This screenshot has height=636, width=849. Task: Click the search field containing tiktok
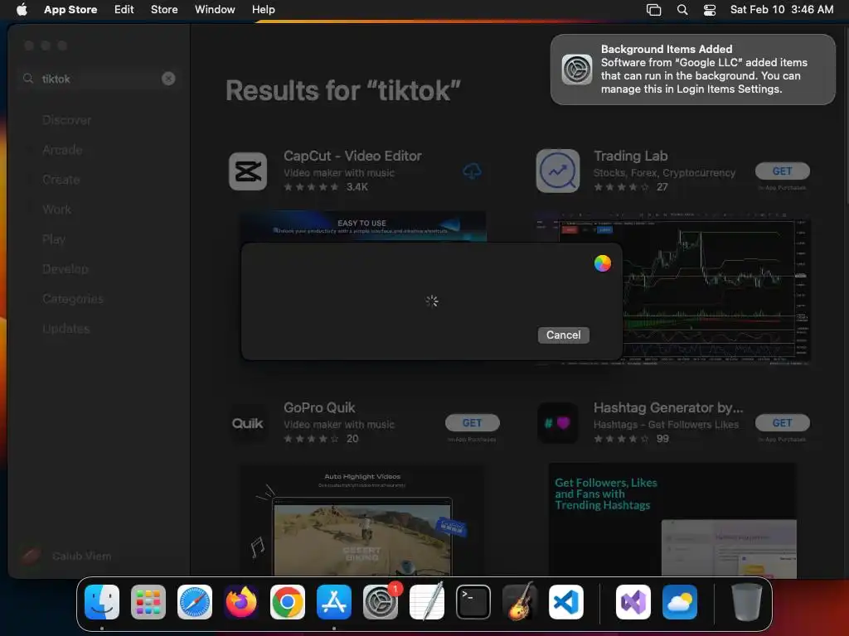click(99, 79)
